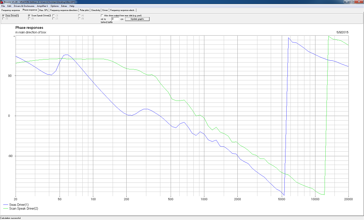This screenshot has width=364, height=220.
Task: Toggle the disabled driver (7) checkbox
Action: click(x=53, y=19)
